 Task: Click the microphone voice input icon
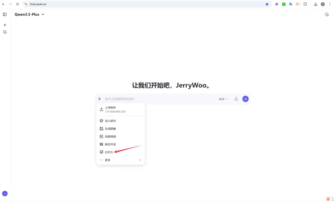click(236, 99)
